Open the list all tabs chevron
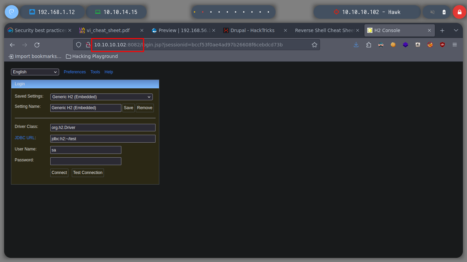Screen dimensions: 467x262 tap(456, 30)
